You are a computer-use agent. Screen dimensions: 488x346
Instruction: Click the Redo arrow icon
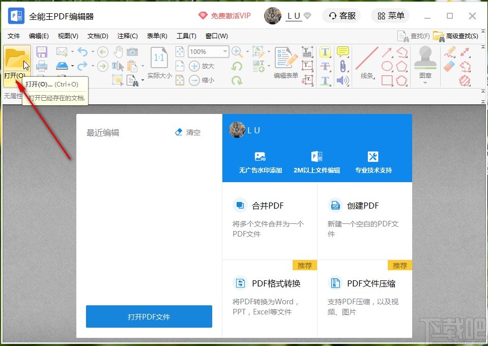point(82,66)
